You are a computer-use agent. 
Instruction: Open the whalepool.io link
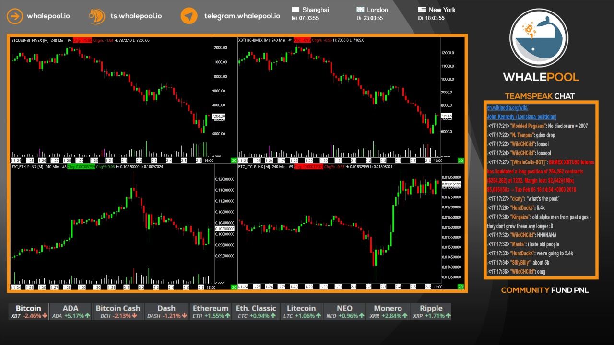click(48, 16)
